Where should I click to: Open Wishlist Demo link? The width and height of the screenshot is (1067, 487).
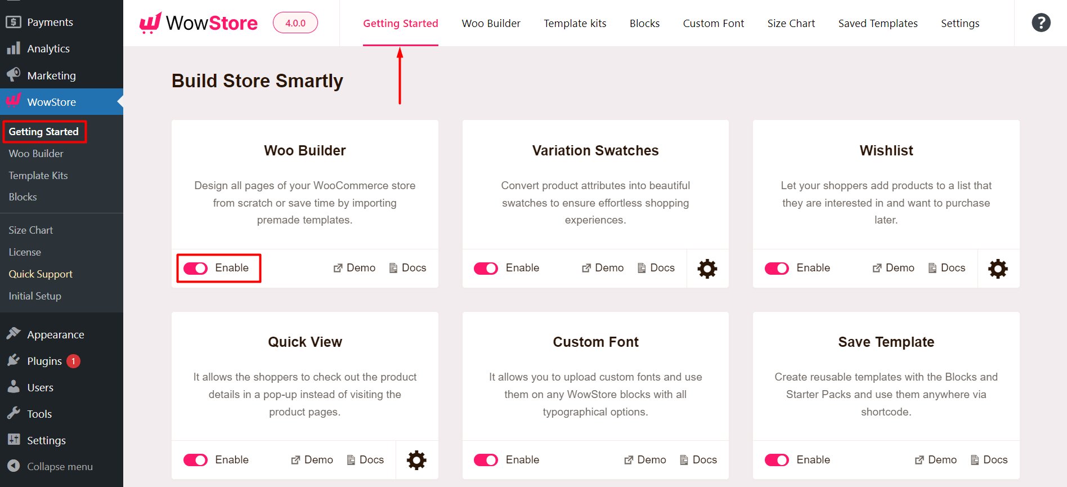[893, 268]
